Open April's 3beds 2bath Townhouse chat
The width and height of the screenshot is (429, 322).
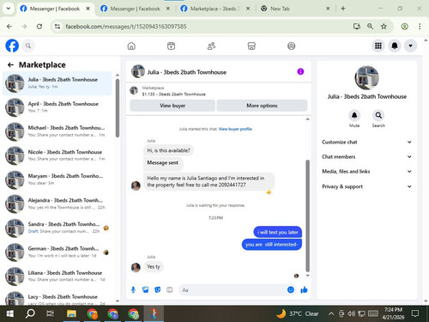(57, 107)
